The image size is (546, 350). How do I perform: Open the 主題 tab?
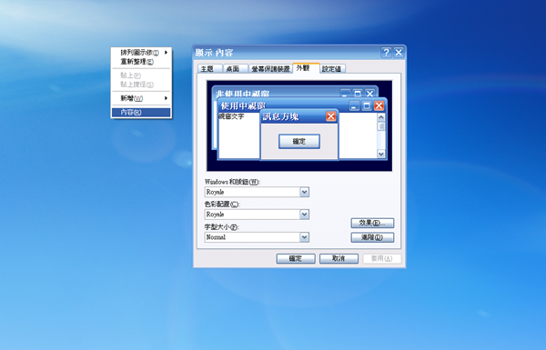click(210, 68)
